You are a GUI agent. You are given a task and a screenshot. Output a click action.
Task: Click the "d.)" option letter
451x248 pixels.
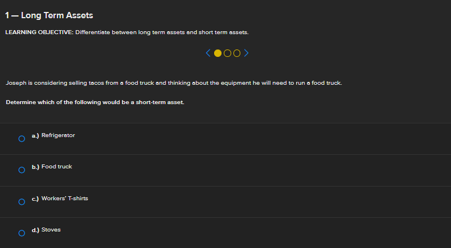(x=35, y=230)
